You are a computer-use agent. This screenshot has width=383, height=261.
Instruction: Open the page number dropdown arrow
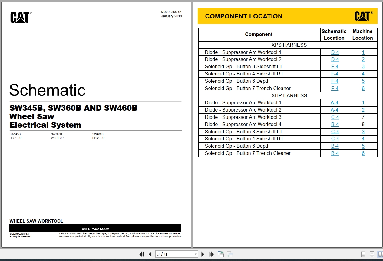pos(196,254)
